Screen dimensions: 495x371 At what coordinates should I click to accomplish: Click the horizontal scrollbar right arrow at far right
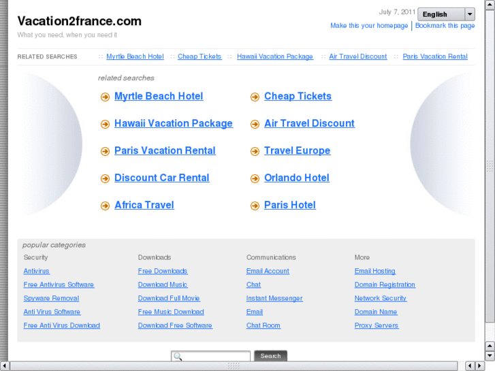(x=479, y=366)
